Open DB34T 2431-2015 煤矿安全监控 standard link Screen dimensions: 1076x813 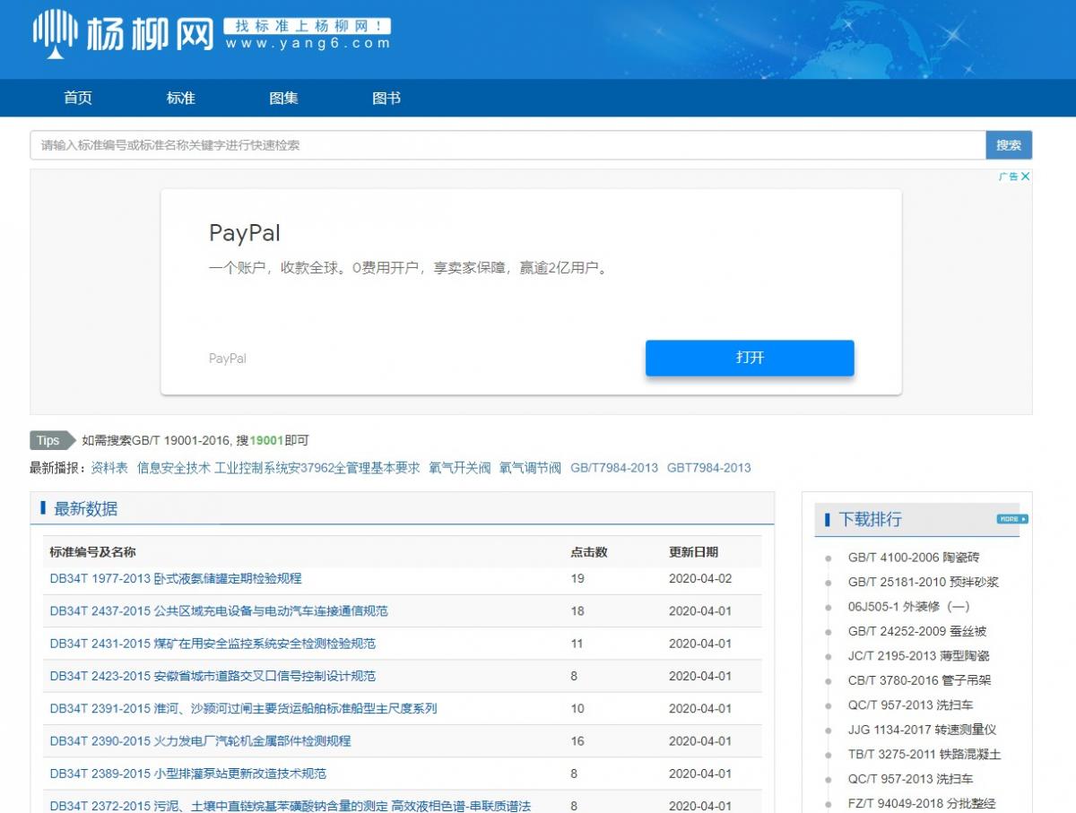[x=213, y=644]
